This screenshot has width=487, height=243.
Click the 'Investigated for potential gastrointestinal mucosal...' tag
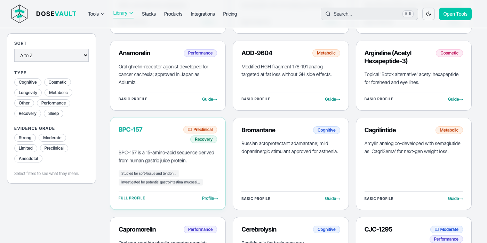(161, 182)
